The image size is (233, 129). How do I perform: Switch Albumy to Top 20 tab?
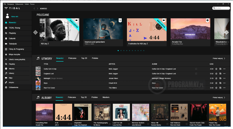[x=84, y=97]
